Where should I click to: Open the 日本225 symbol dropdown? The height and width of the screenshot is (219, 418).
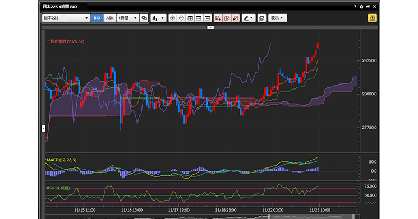66,18
